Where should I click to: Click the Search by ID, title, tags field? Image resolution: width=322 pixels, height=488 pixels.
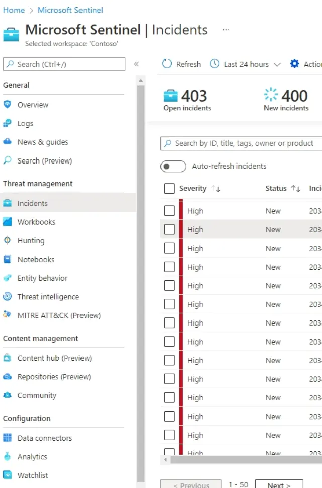241,143
